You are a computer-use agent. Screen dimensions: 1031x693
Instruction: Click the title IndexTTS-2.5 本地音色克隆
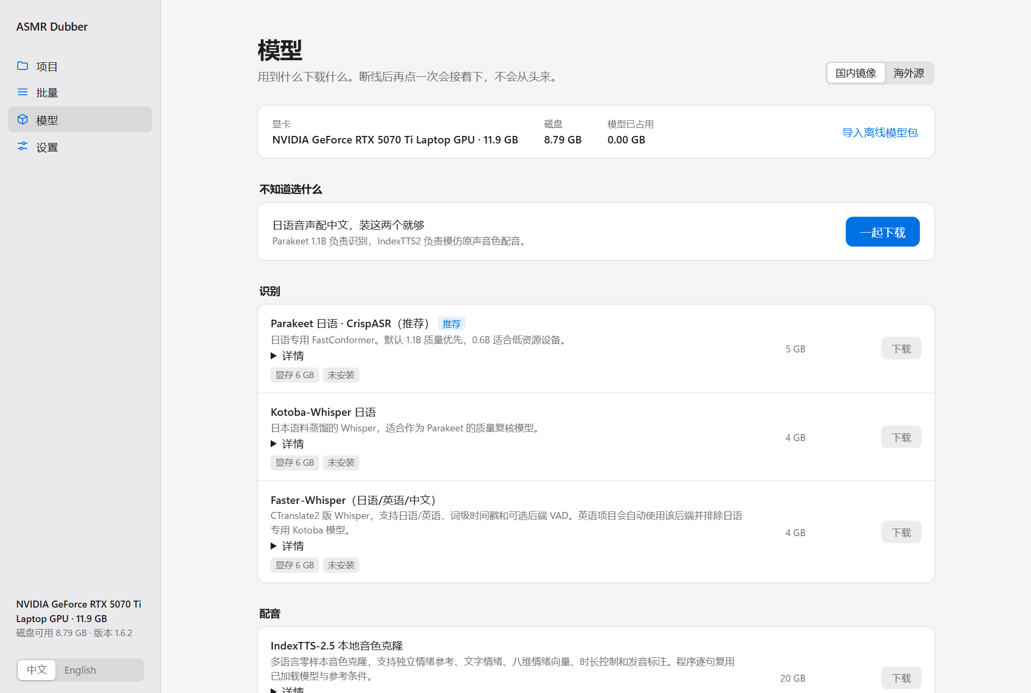click(337, 646)
